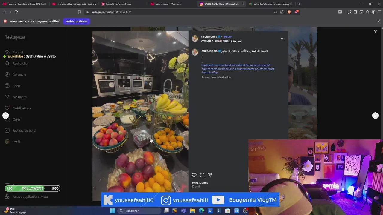Image resolution: width=383 pixels, height=215 pixels.
Task: Open the #homechef hashtag
Action: tap(267, 69)
